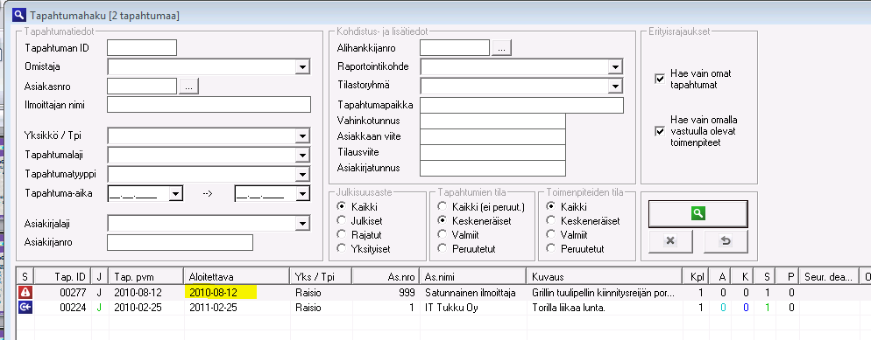Viewport: 871px width, 340px height.
Task: Select Julkiset radio button
Action: [x=342, y=220]
